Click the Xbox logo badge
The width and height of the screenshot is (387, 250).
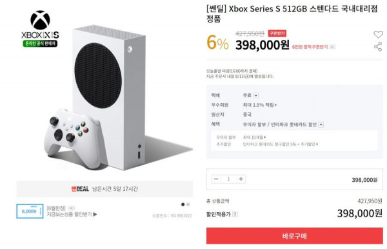click(40, 28)
